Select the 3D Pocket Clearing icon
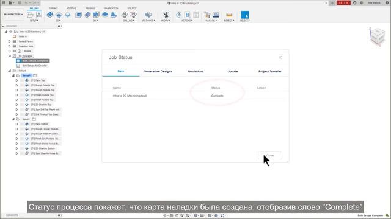 pyautogui.click(x=87, y=15)
